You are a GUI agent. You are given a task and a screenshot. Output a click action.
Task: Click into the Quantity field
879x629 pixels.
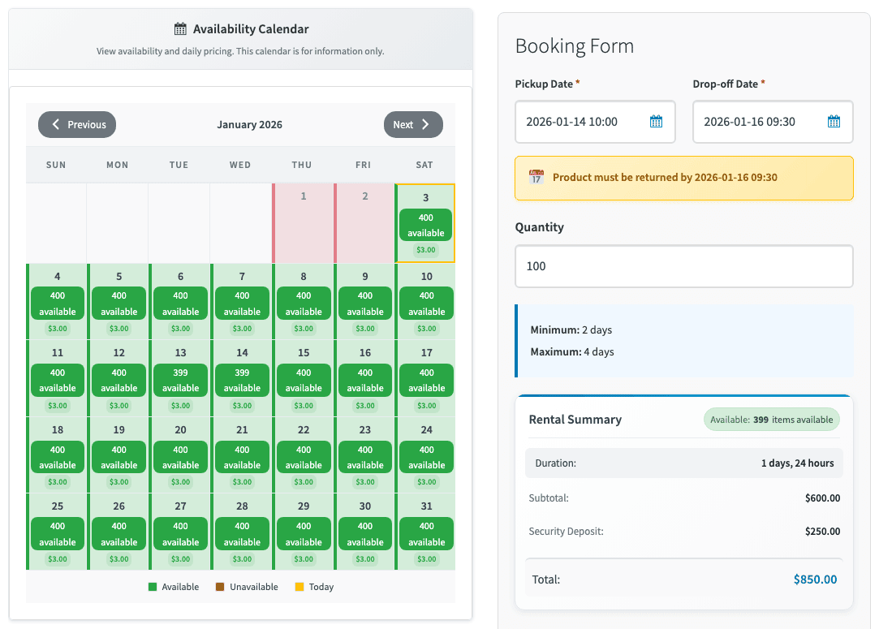(683, 266)
